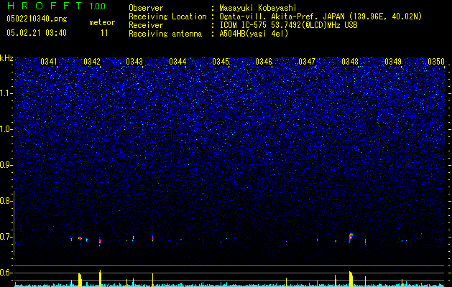
Task: Click the meteor count value 11
Action: click(x=104, y=33)
